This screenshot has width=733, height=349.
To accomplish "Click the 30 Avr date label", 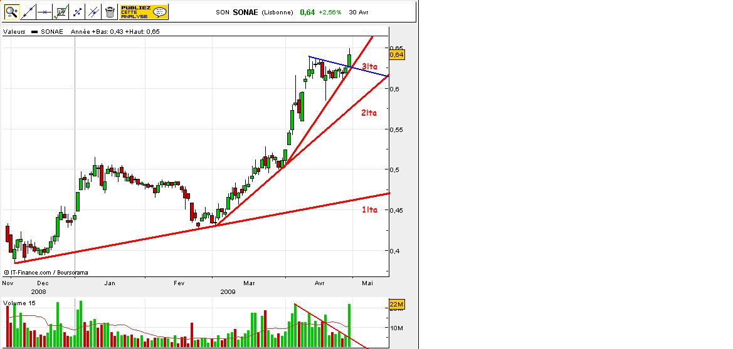I will tap(359, 13).
